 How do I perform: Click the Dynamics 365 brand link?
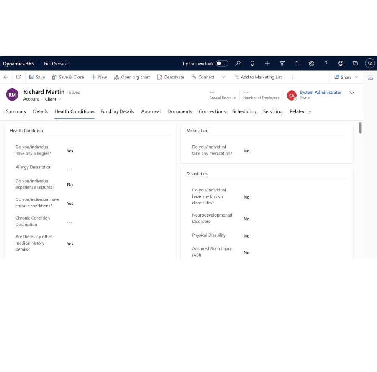(x=18, y=64)
